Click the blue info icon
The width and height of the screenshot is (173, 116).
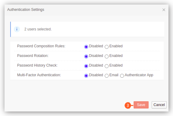click(17, 29)
